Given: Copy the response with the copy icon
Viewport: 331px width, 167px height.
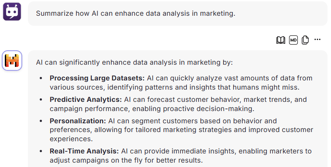Looking at the screenshot, I should (x=305, y=40).
